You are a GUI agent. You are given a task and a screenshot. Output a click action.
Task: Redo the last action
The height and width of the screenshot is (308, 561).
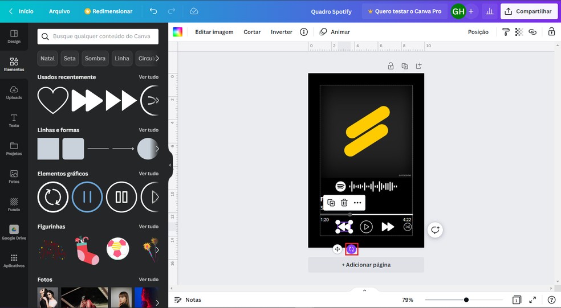click(172, 11)
